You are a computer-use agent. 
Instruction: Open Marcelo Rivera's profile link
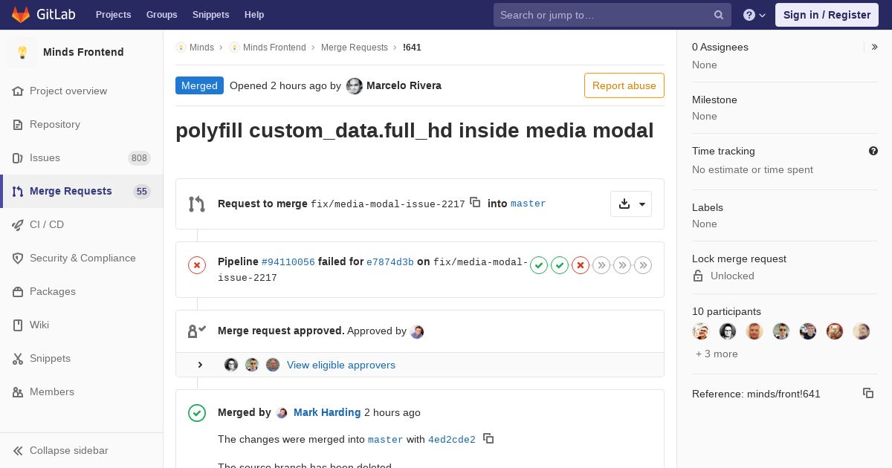tap(404, 85)
